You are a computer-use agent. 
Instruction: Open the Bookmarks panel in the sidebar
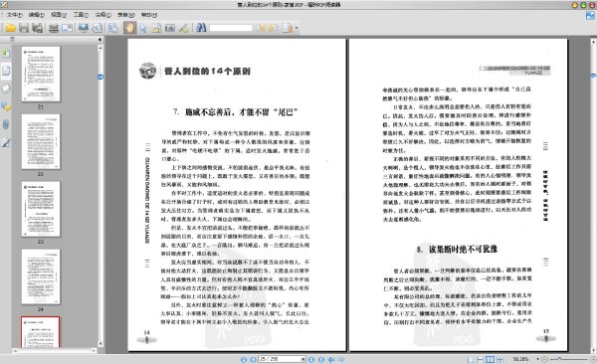(x=6, y=53)
